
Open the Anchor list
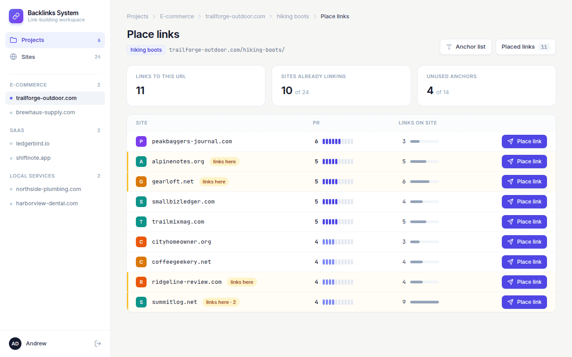[x=466, y=47]
